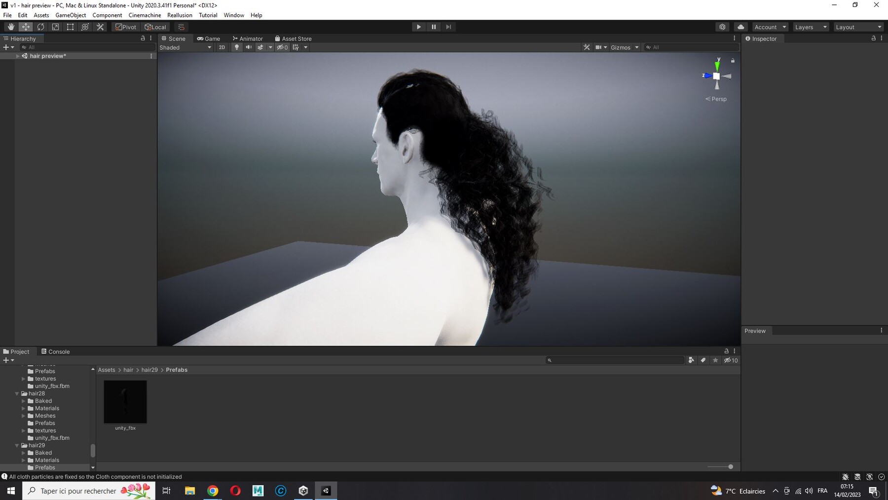Select the Scale tool
Image resolution: width=888 pixels, height=500 pixels.
55,27
